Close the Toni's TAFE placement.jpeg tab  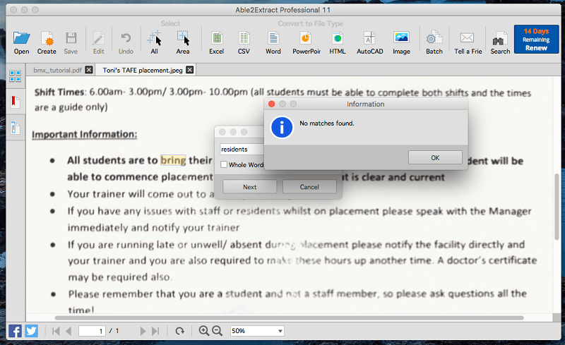pos(189,70)
